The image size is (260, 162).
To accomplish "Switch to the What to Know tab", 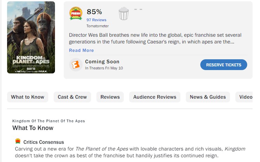I will (x=28, y=97).
